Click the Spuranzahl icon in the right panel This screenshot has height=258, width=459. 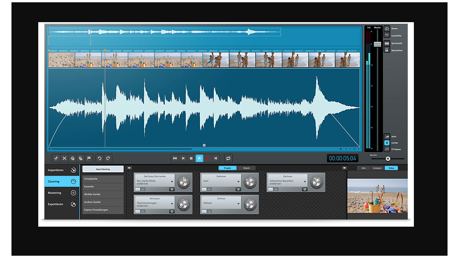pyautogui.click(x=387, y=43)
